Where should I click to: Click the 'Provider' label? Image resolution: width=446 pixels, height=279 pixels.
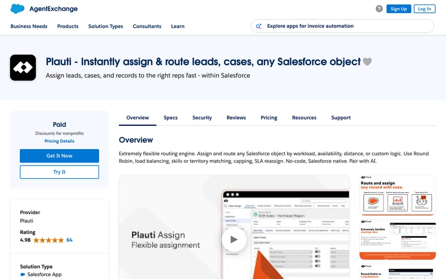pos(30,213)
